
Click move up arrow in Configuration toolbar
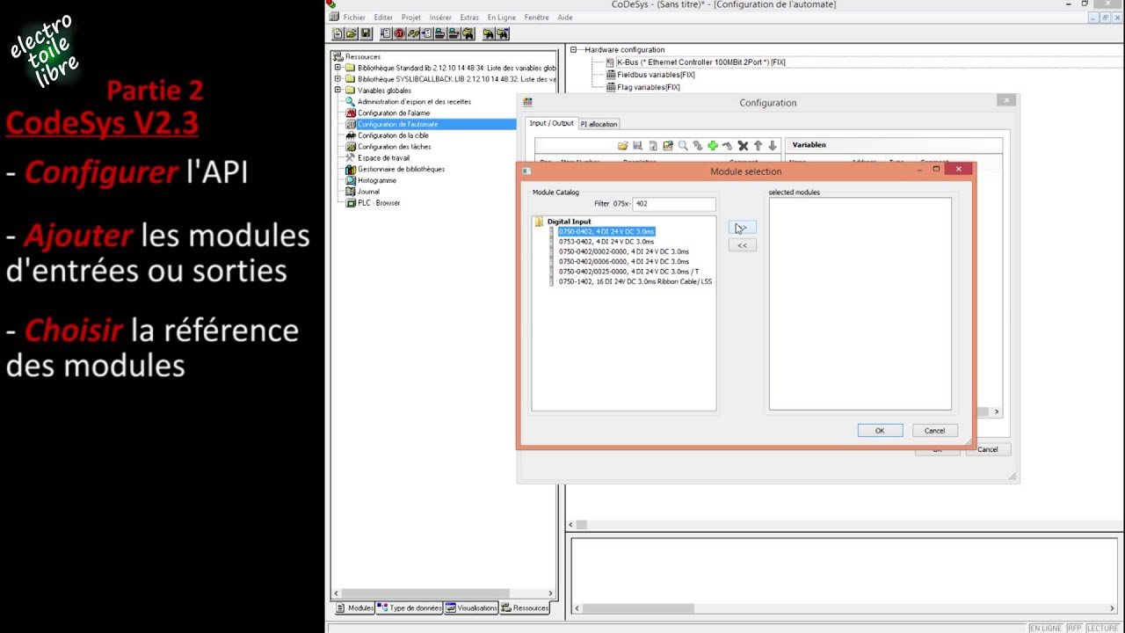pyautogui.click(x=758, y=146)
